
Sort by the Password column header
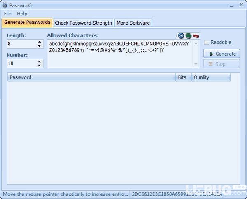(91, 77)
